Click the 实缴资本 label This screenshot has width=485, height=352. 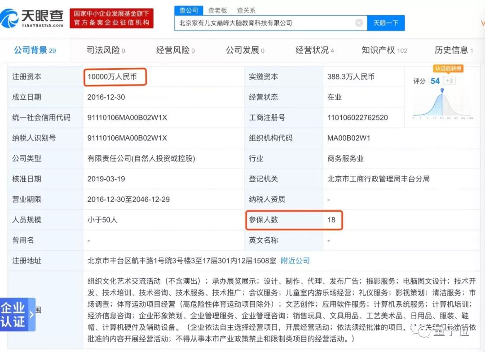[263, 77]
